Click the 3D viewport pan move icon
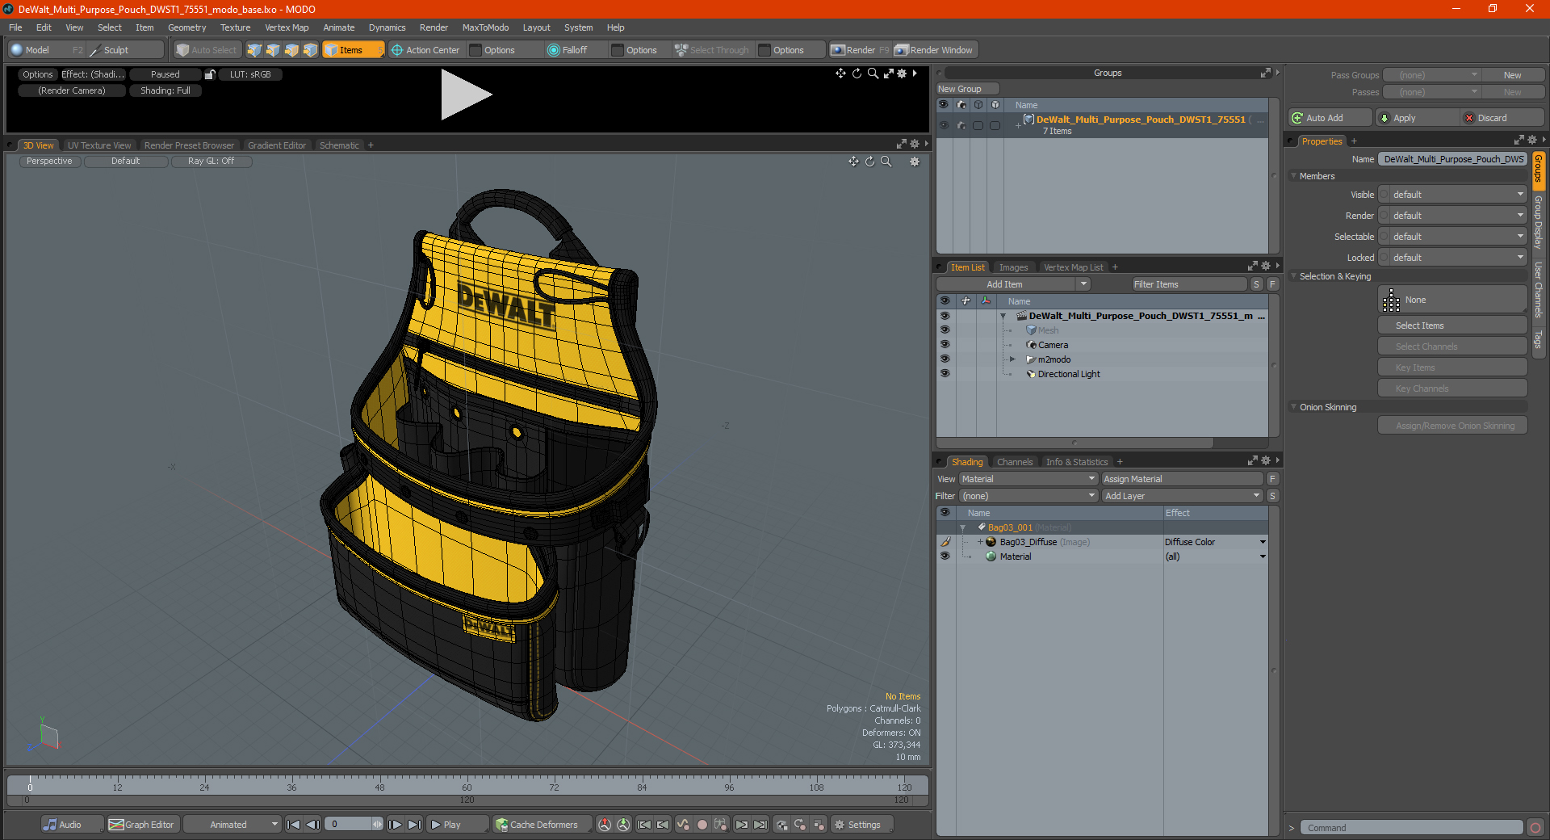The height and width of the screenshot is (840, 1550). [x=853, y=162]
